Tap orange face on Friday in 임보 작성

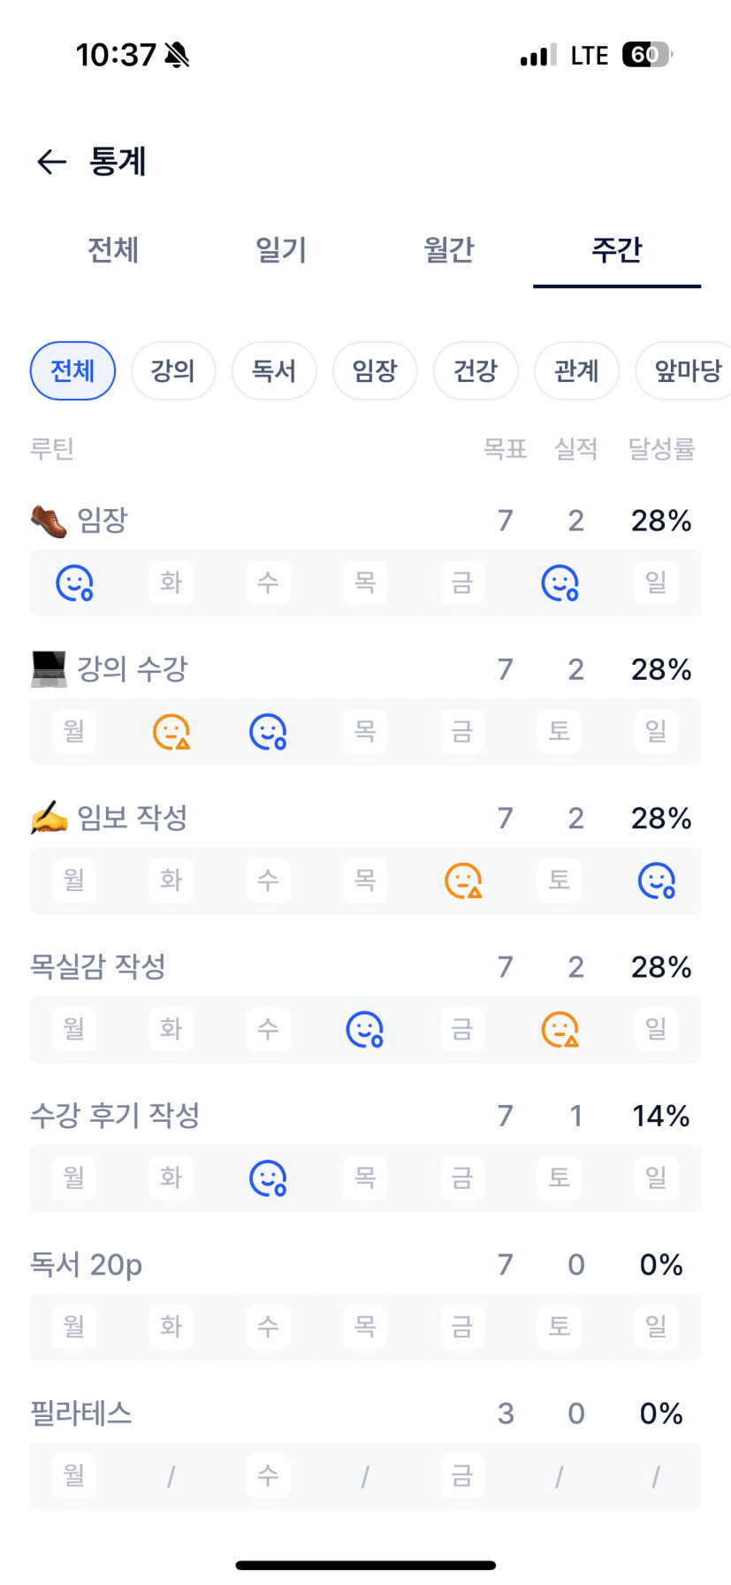click(x=462, y=880)
